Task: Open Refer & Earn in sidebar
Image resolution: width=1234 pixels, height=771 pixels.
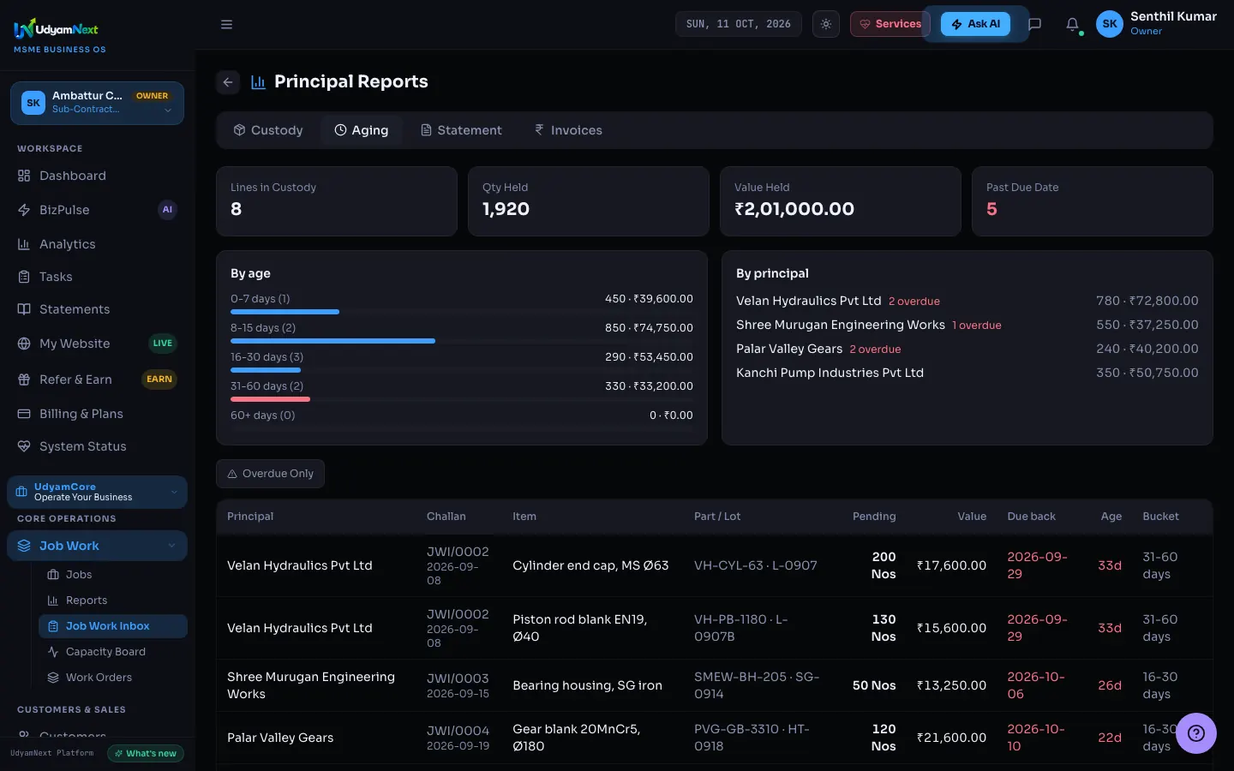Action: point(97,380)
